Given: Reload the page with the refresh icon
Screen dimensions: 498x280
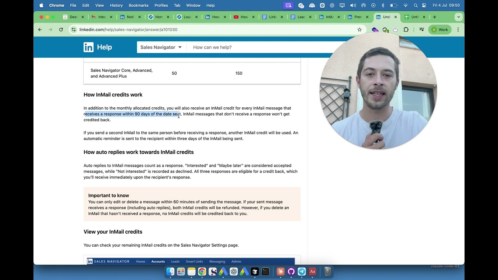Looking at the screenshot, I should [x=61, y=30].
